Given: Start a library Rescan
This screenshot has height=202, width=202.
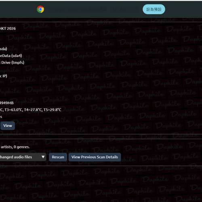Looking at the screenshot, I should tap(58, 157).
